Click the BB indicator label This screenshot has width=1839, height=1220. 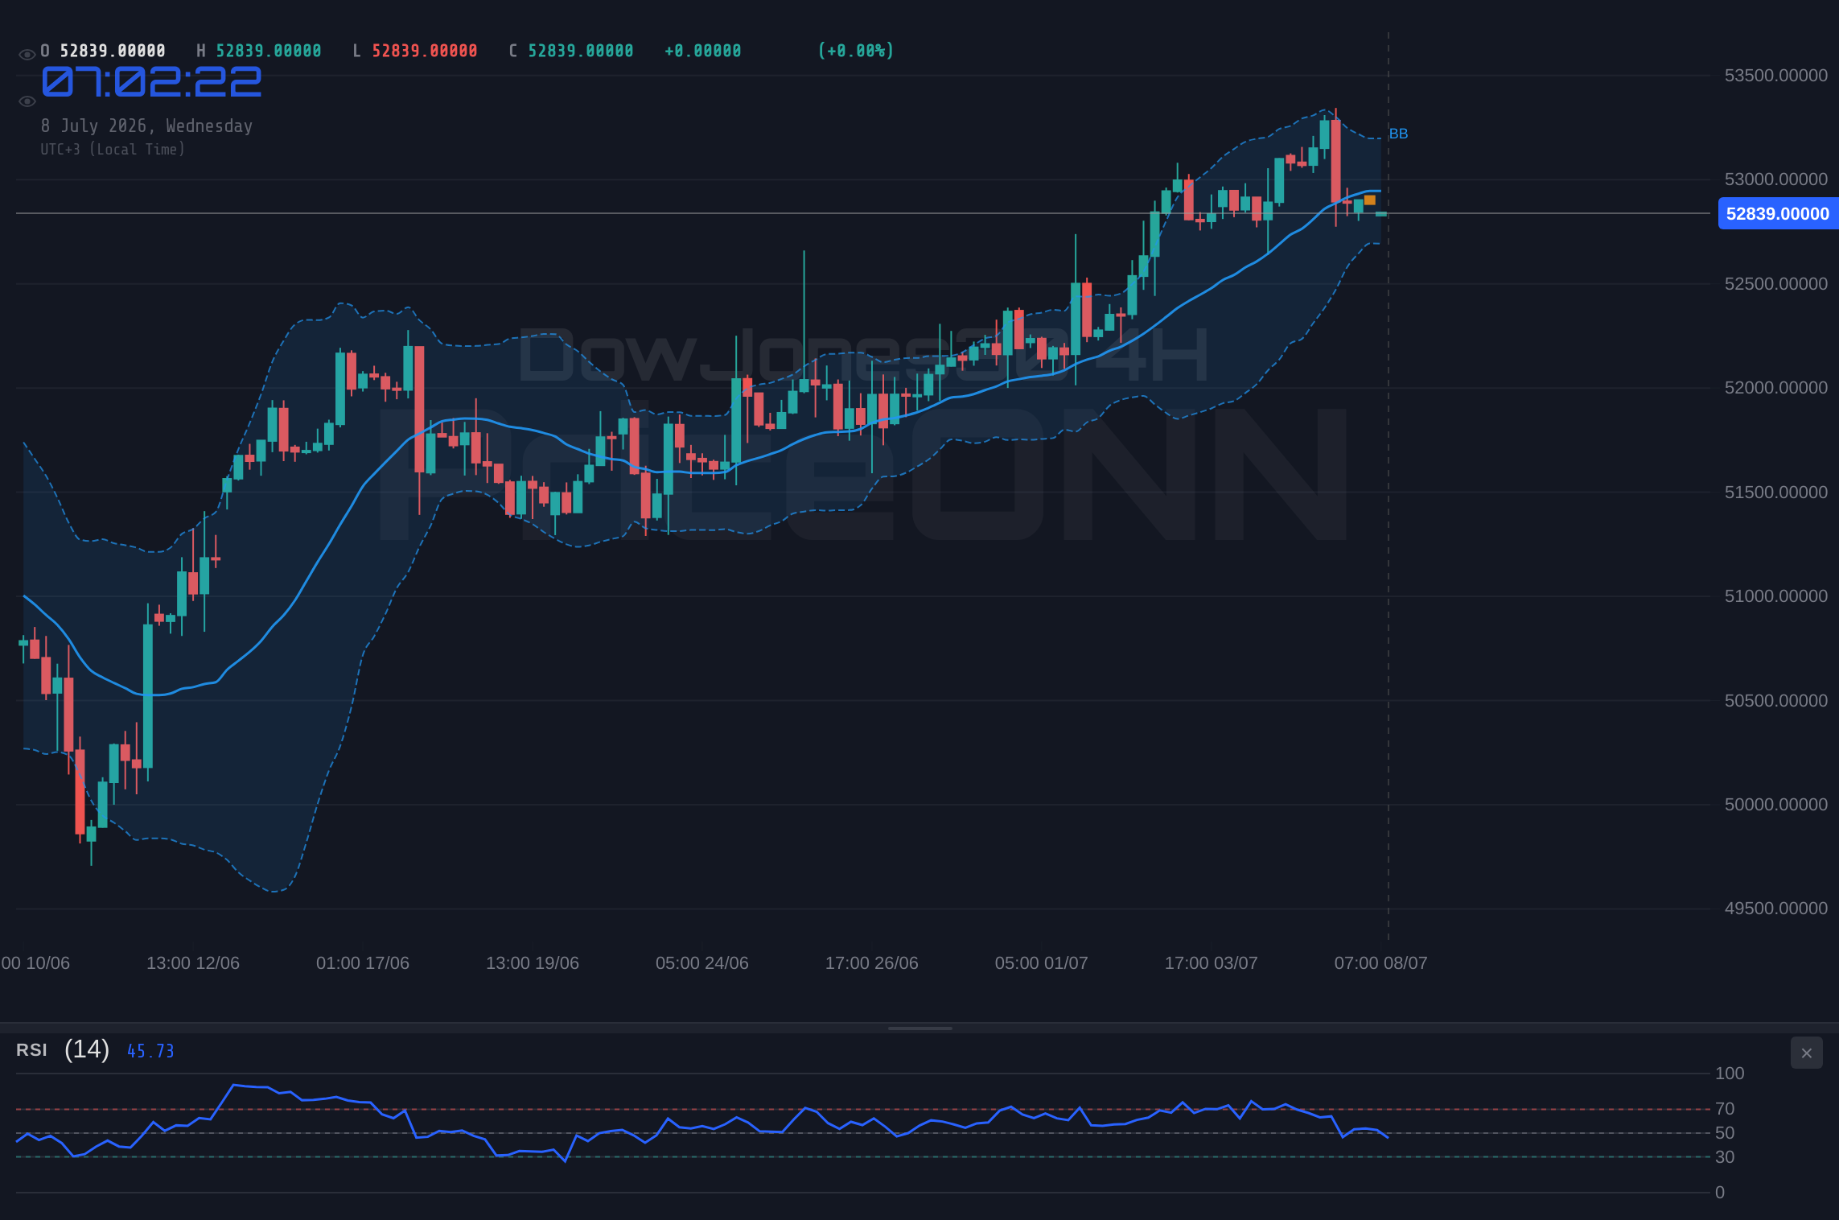click(1398, 134)
